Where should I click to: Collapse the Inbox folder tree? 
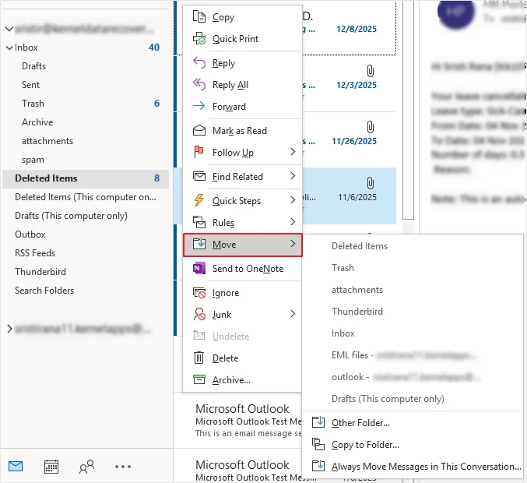tap(9, 48)
